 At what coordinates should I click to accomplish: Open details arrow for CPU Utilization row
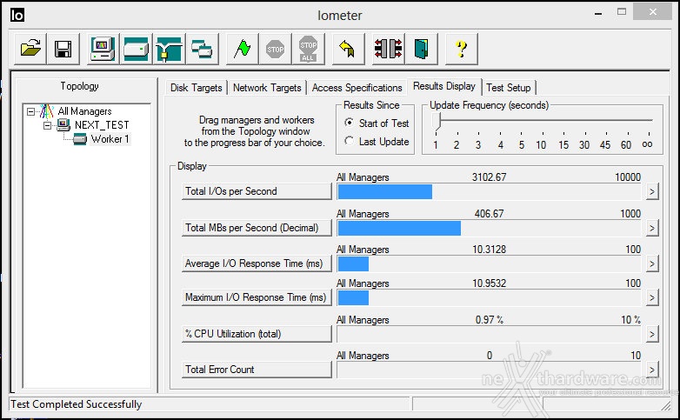652,334
